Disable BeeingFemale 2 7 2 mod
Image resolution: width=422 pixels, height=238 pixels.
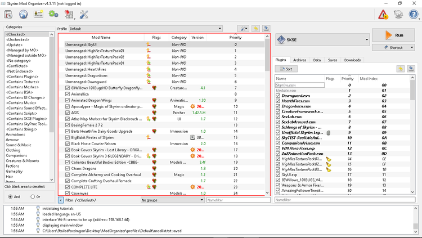(68, 125)
